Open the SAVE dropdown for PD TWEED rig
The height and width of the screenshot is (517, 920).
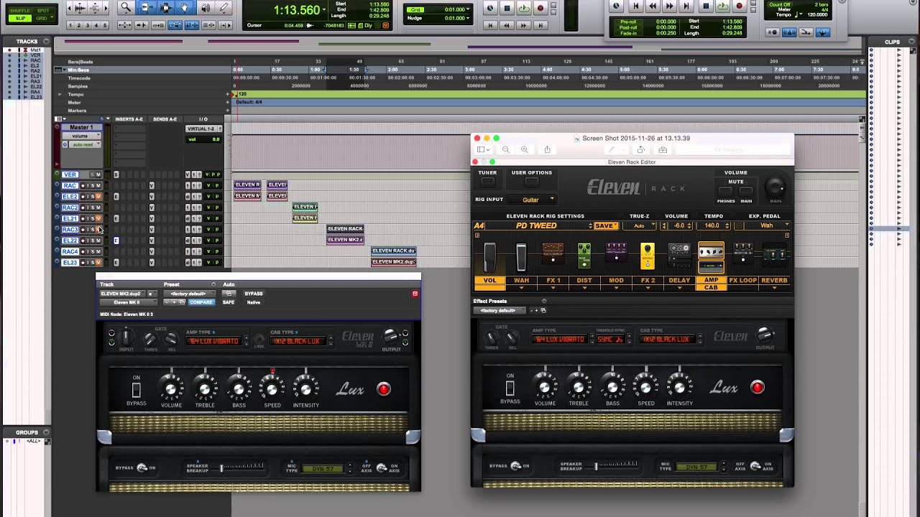(606, 225)
